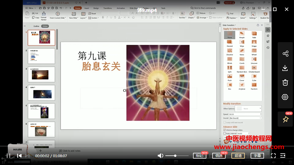Choose the News transition

click(242, 52)
